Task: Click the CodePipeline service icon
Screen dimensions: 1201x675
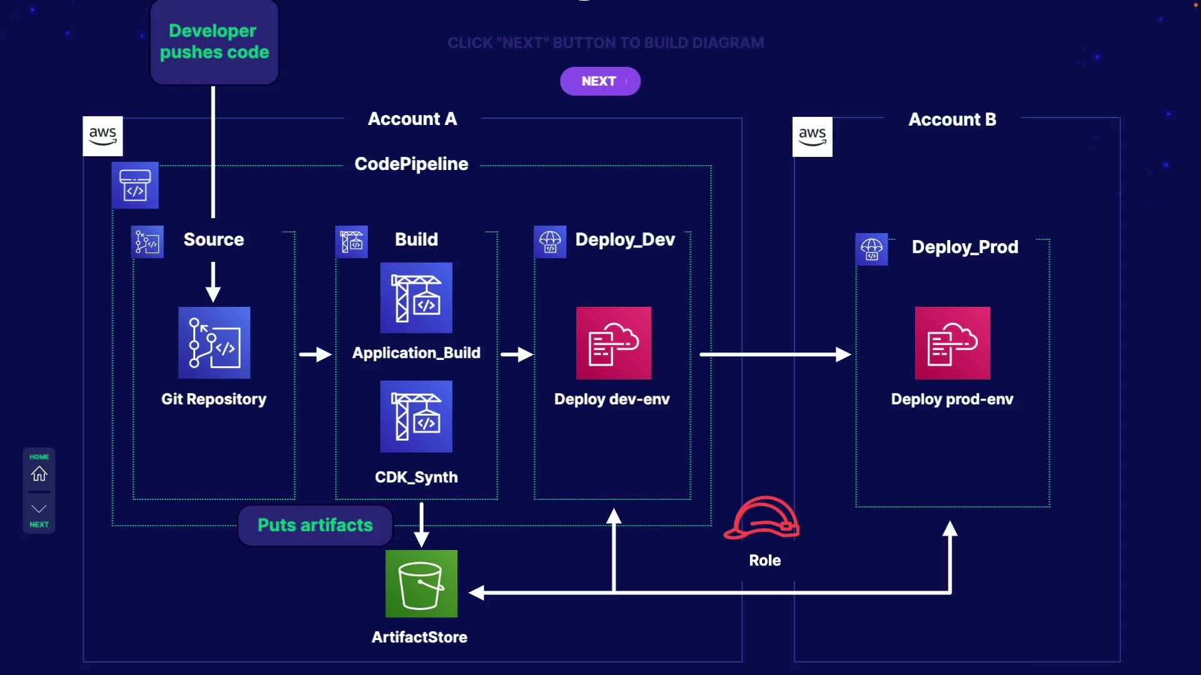Action: (x=135, y=185)
